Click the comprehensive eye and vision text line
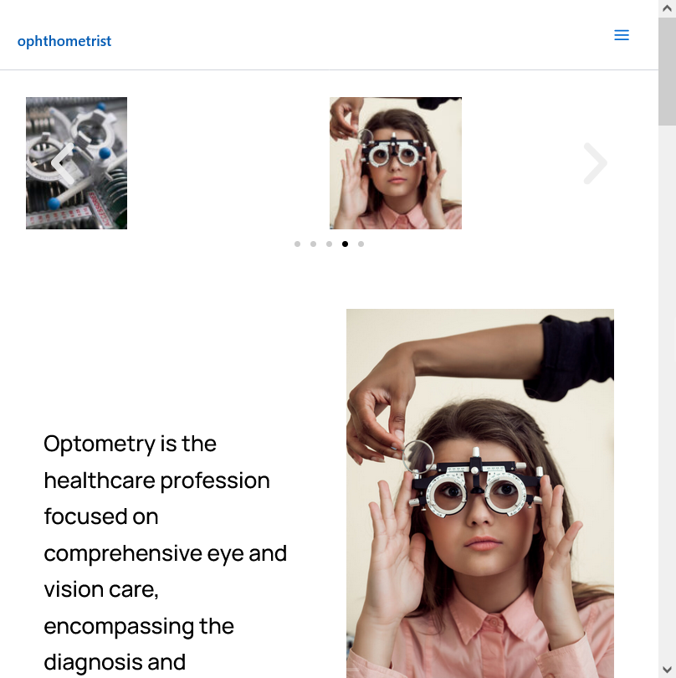 (x=165, y=553)
